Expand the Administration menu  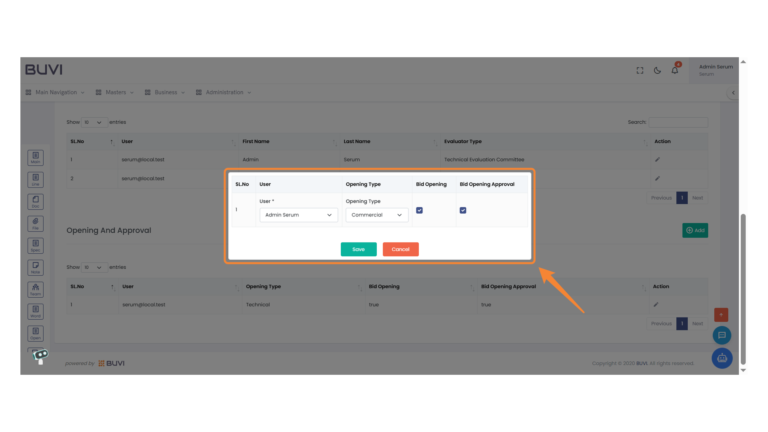[224, 92]
